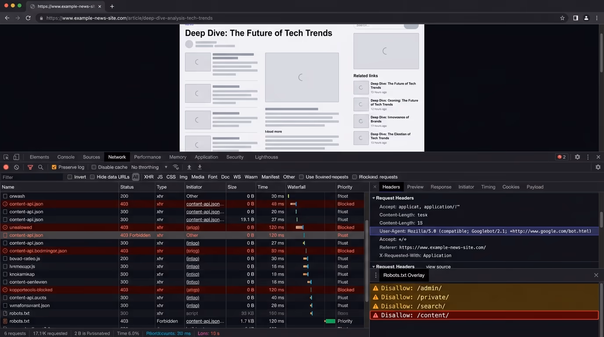
Task: Click the view source link
Action: click(x=438, y=267)
